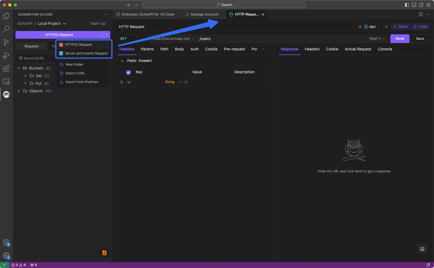Click the Share button
The height and width of the screenshot is (268, 434).
click(x=400, y=27)
